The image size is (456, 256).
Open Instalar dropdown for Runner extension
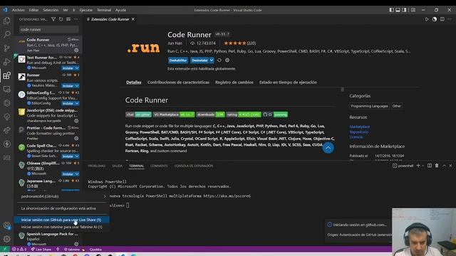click(77, 86)
